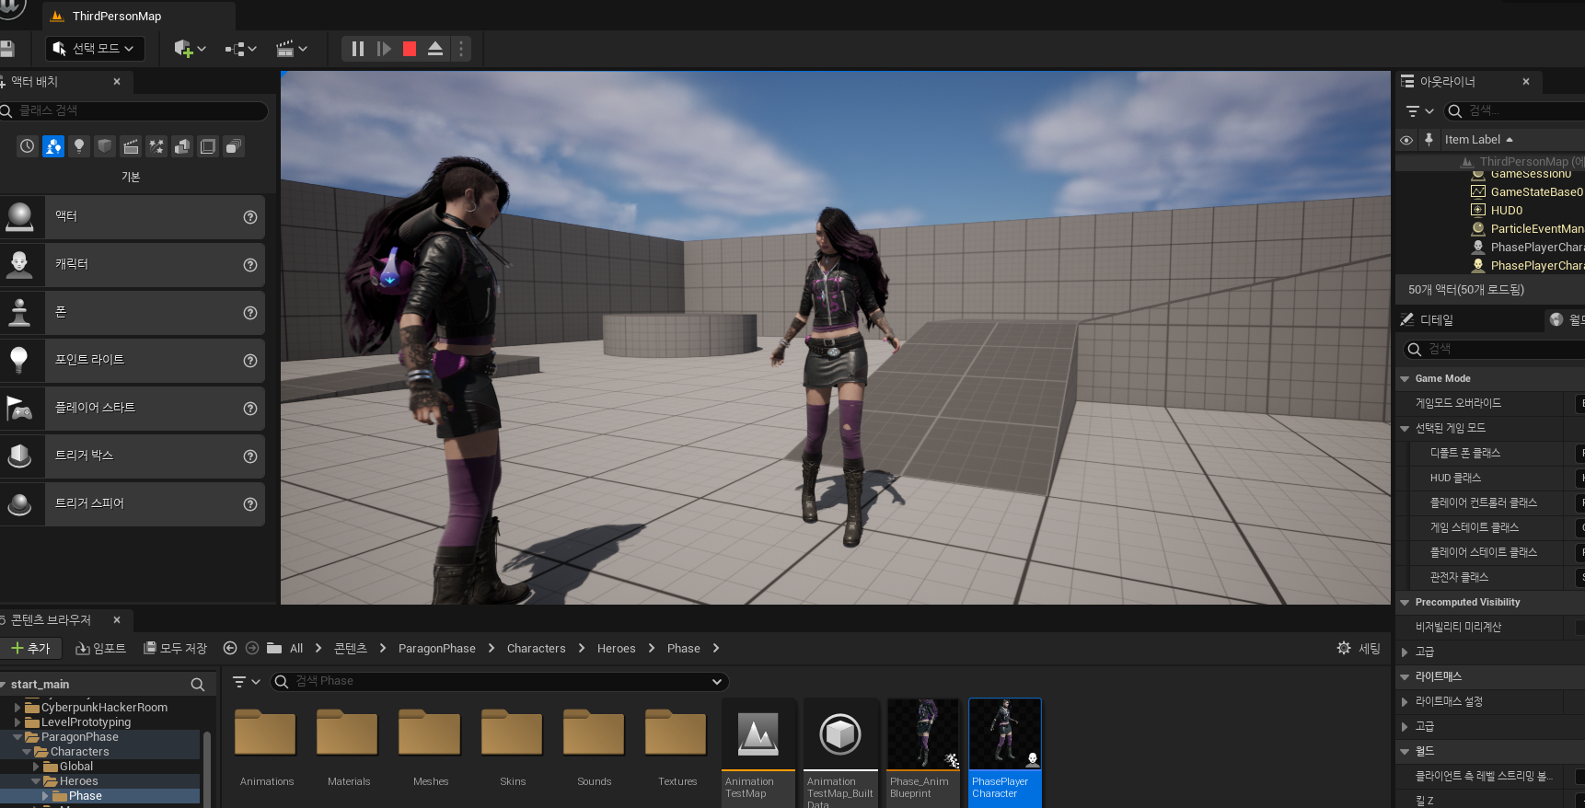Screen dimensions: 1585x808
Task: Select the Volumes category icon
Action: point(208,146)
